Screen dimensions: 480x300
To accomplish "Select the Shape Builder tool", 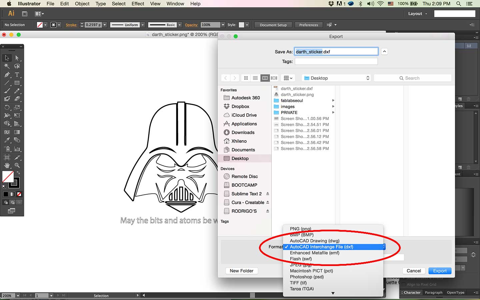I will tap(7, 123).
